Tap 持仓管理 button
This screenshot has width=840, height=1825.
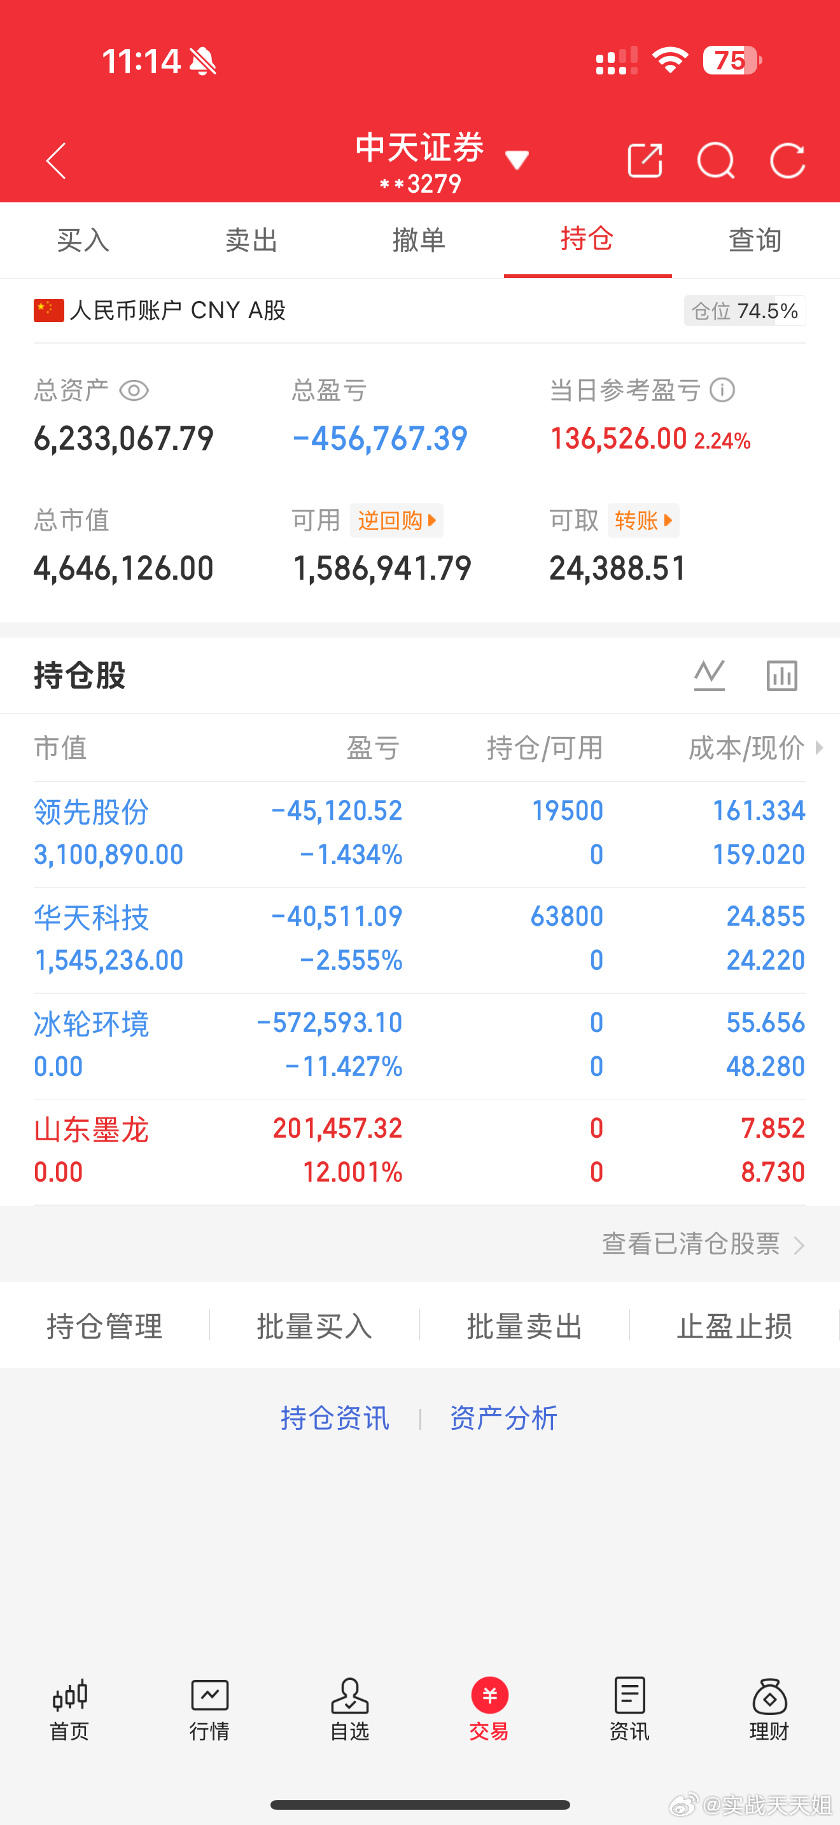coord(105,1325)
